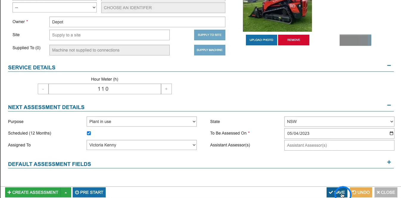Click the Choose an Identifier field
401x198 pixels.
click(163, 8)
